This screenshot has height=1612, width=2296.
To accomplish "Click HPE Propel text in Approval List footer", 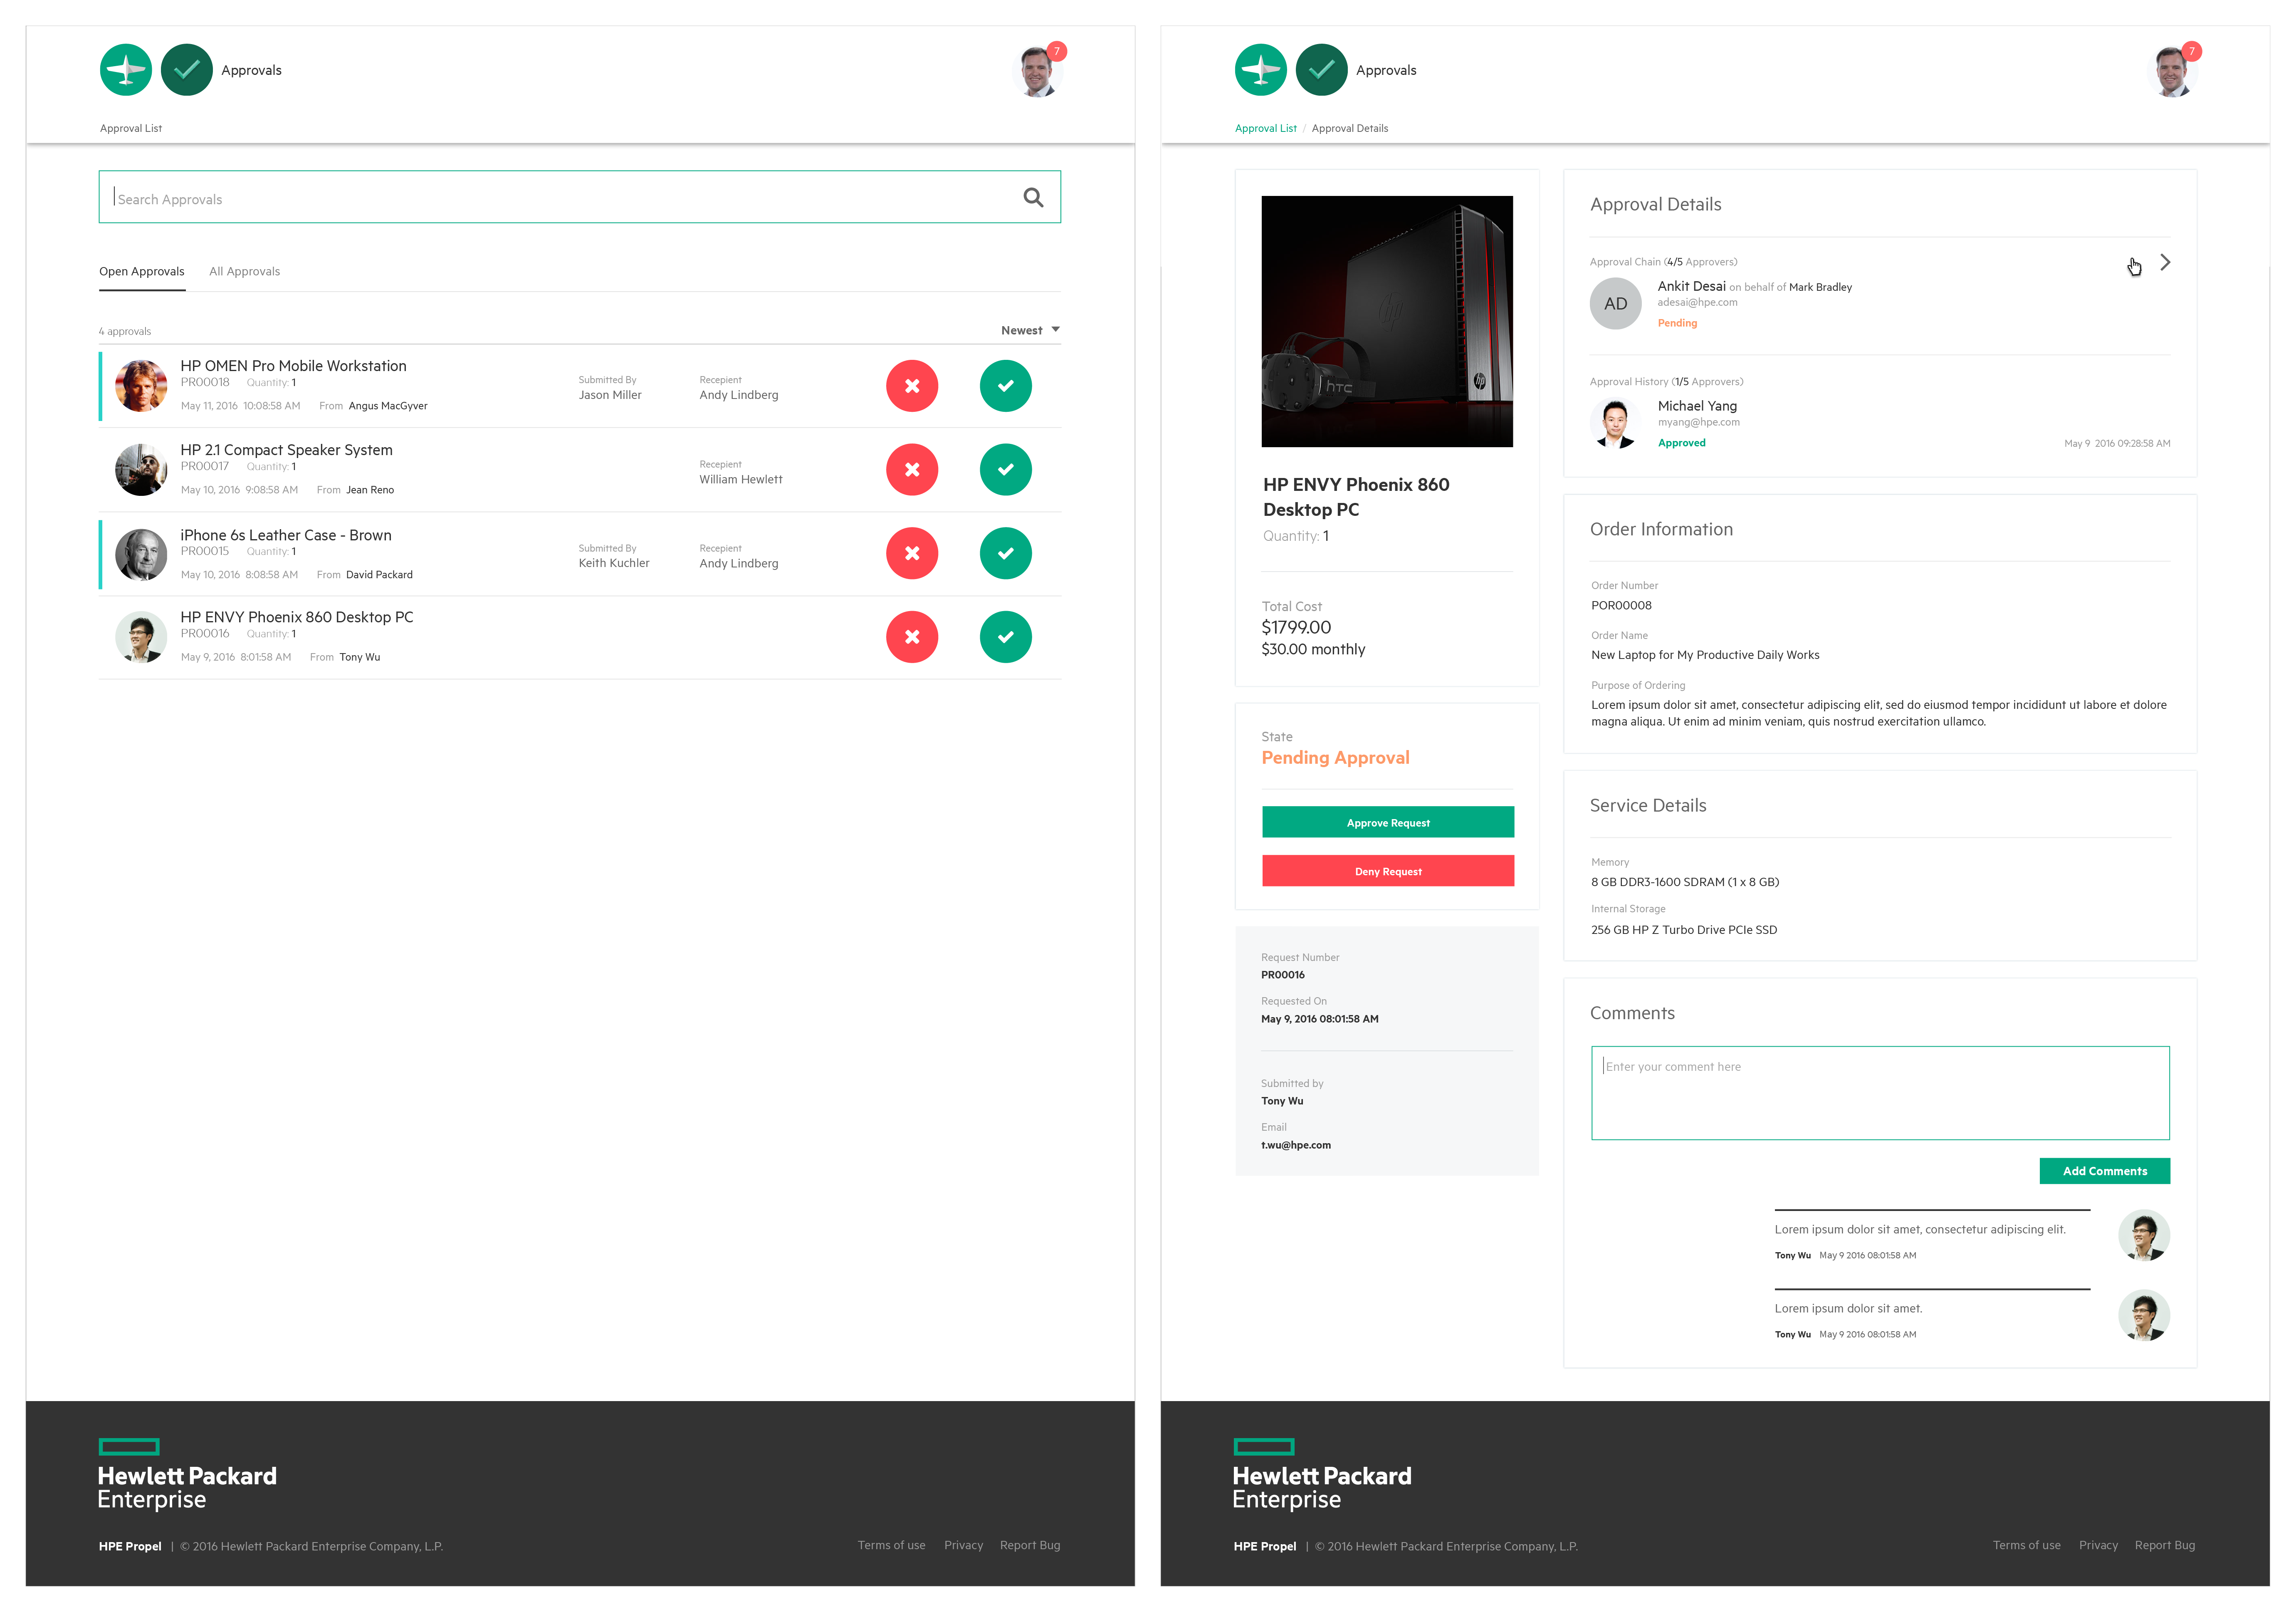I will (130, 1547).
